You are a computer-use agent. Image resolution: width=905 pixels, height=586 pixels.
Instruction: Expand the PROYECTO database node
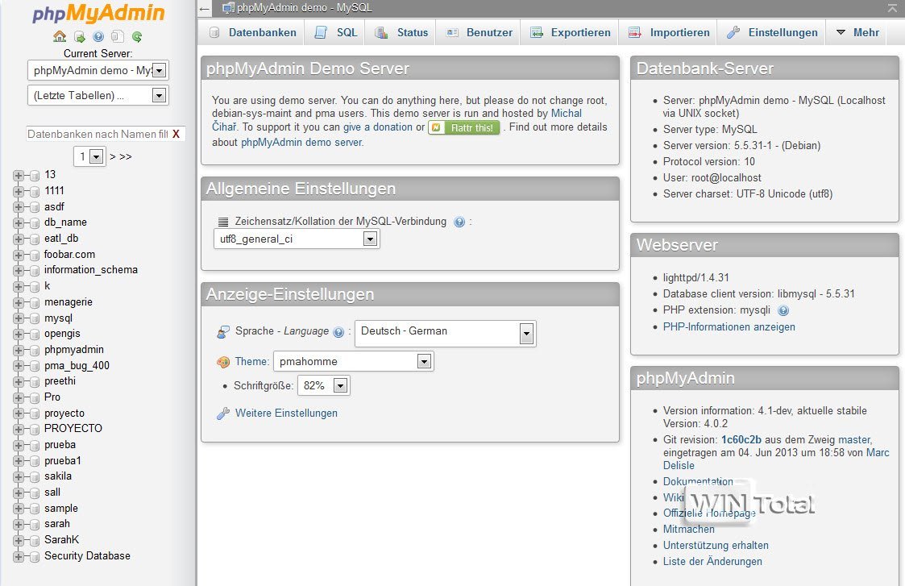[x=19, y=429]
